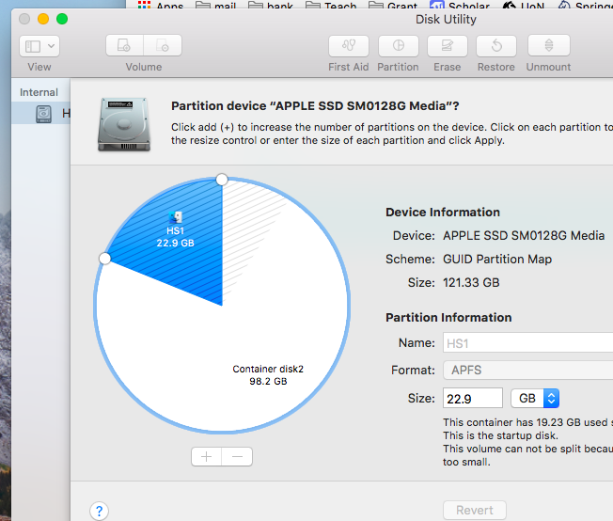Click the left resize handle on the pie
The width and height of the screenshot is (613, 521).
point(104,259)
